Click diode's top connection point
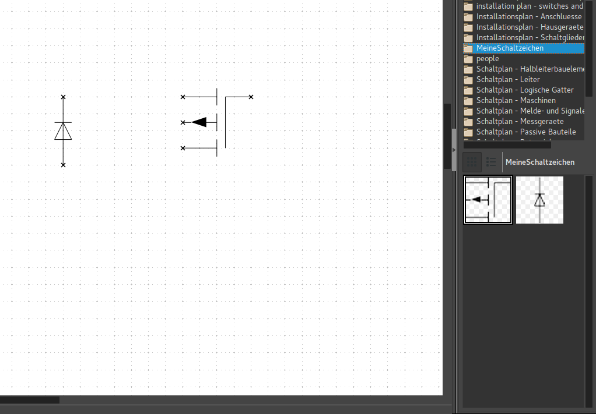Image resolution: width=596 pixels, height=414 pixels. point(63,97)
